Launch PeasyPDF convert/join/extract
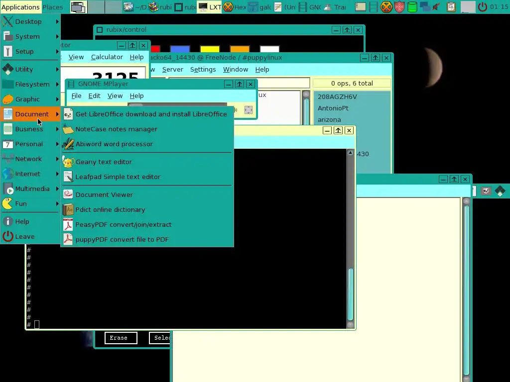 pyautogui.click(x=147, y=224)
